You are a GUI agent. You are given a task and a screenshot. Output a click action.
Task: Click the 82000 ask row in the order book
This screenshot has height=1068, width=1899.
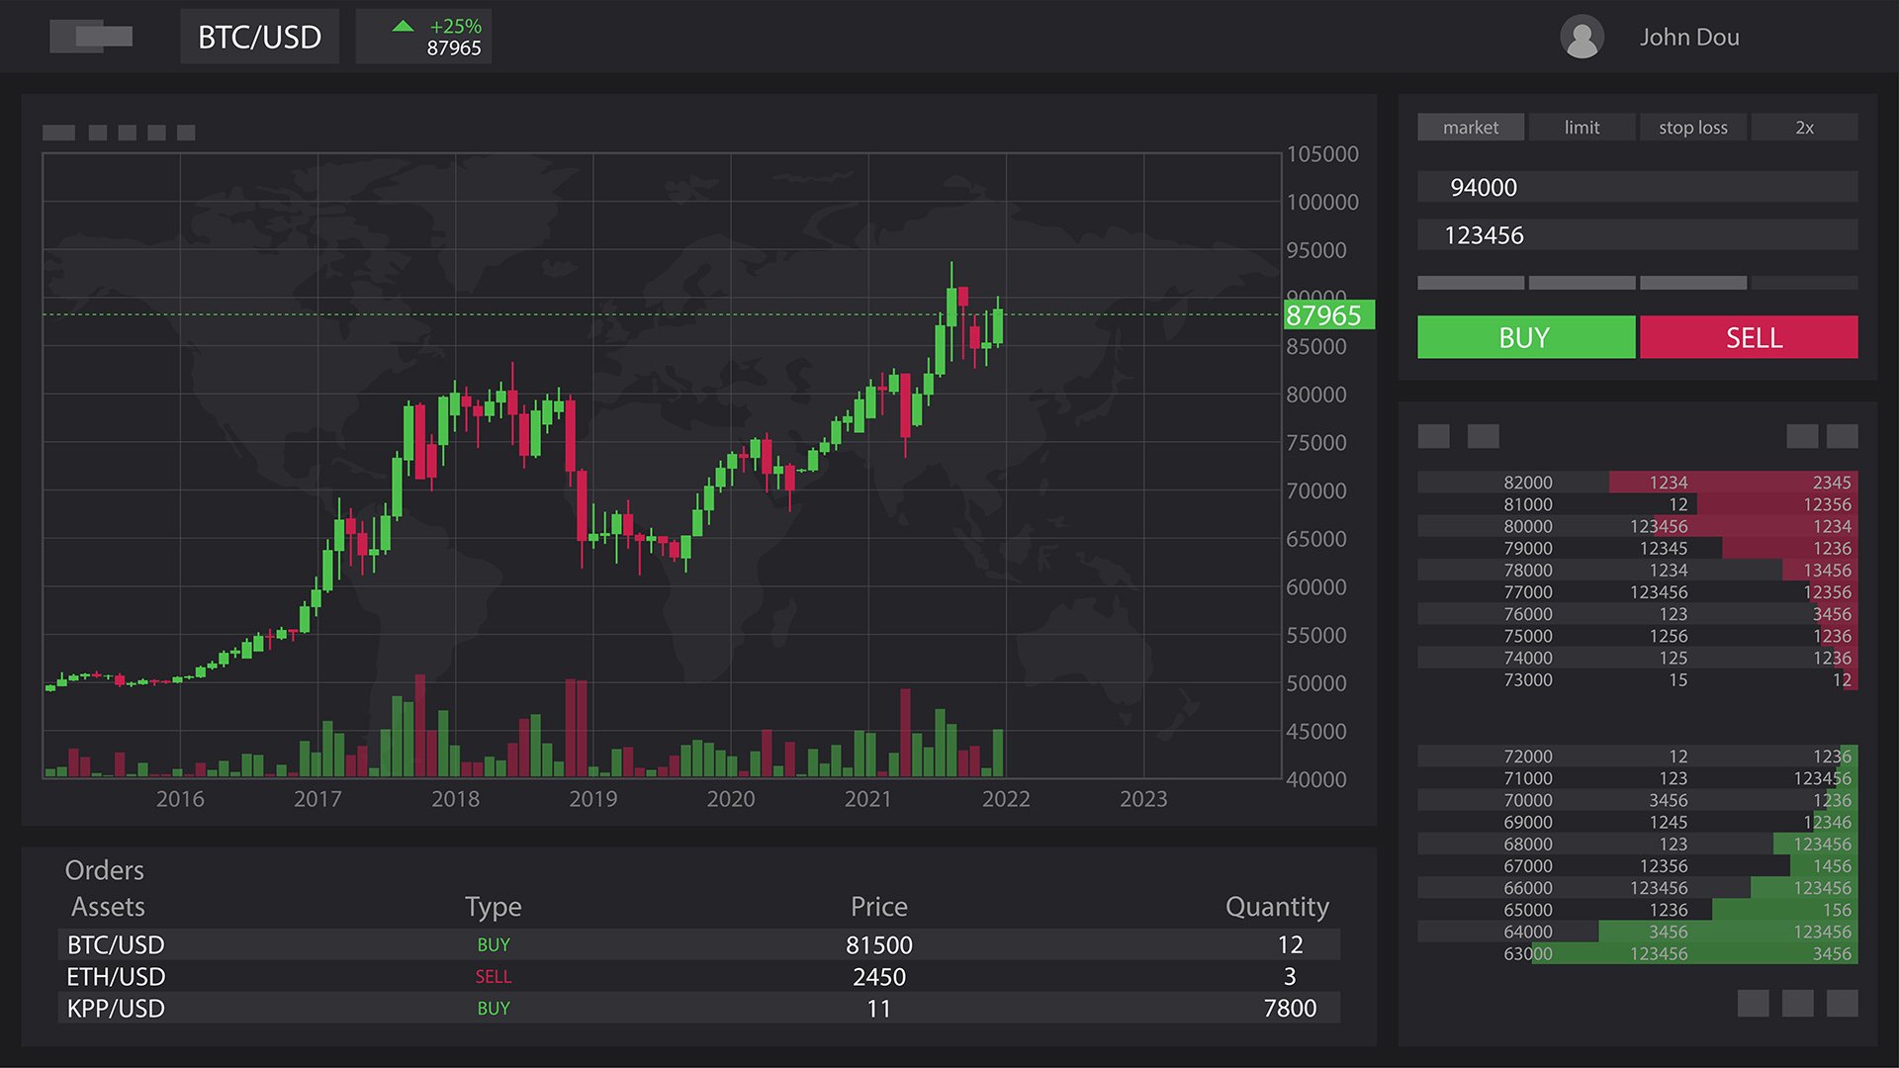[x=1637, y=483]
